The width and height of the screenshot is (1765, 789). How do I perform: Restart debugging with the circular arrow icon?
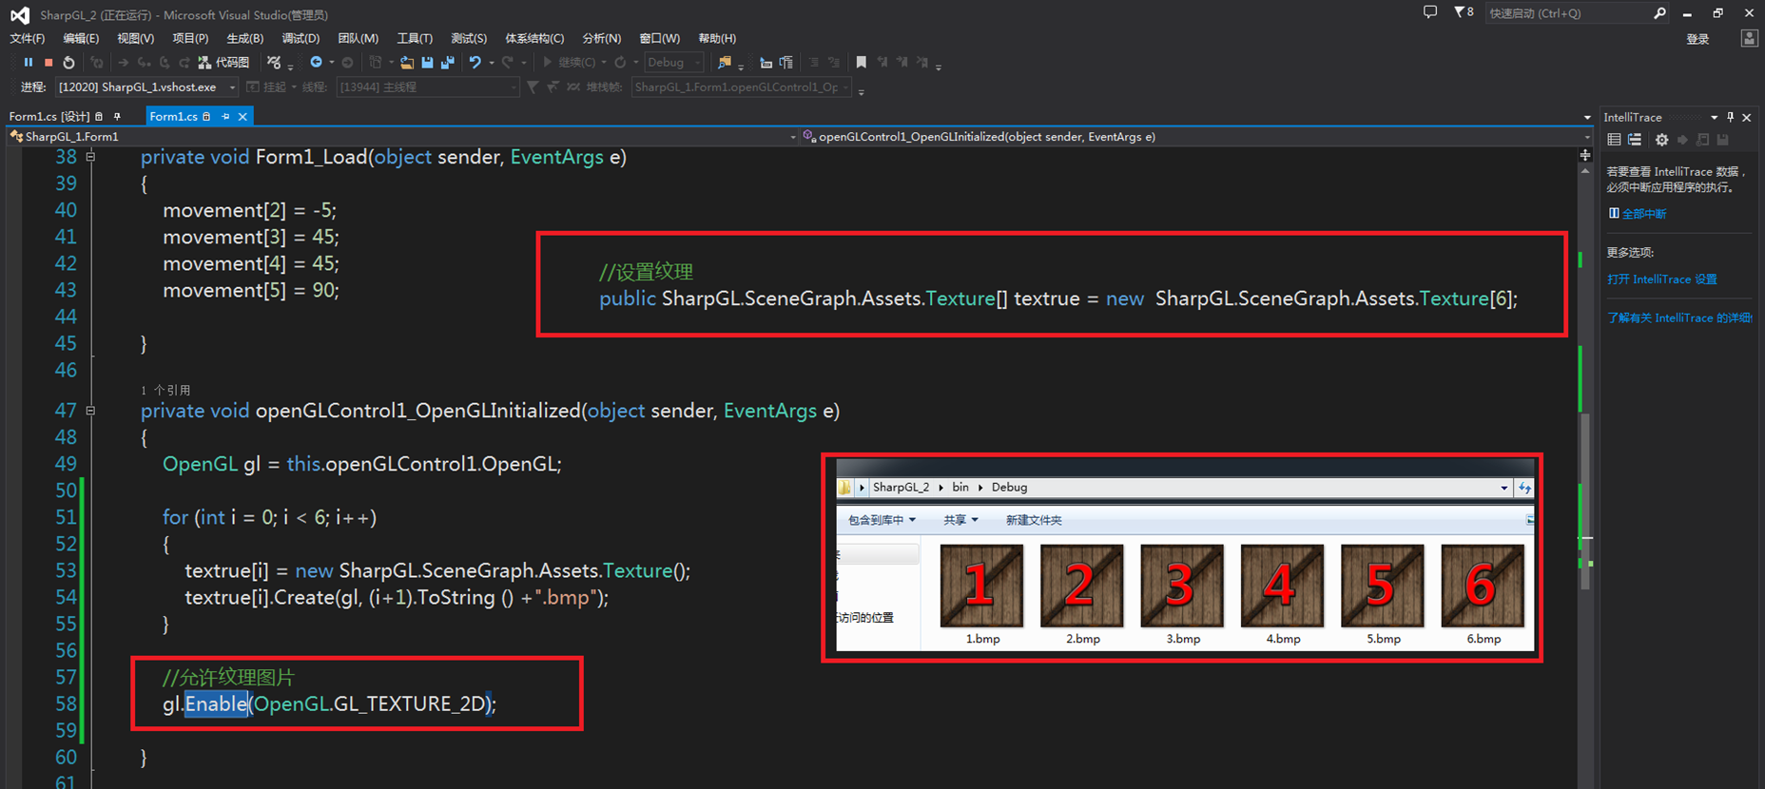point(68,63)
